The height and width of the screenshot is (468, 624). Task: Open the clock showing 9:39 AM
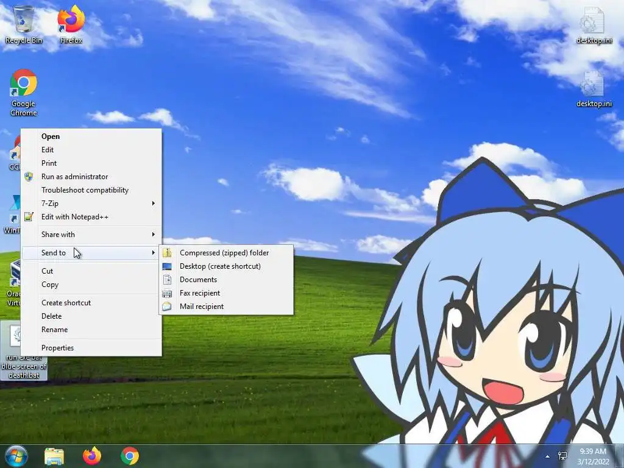[593, 456]
